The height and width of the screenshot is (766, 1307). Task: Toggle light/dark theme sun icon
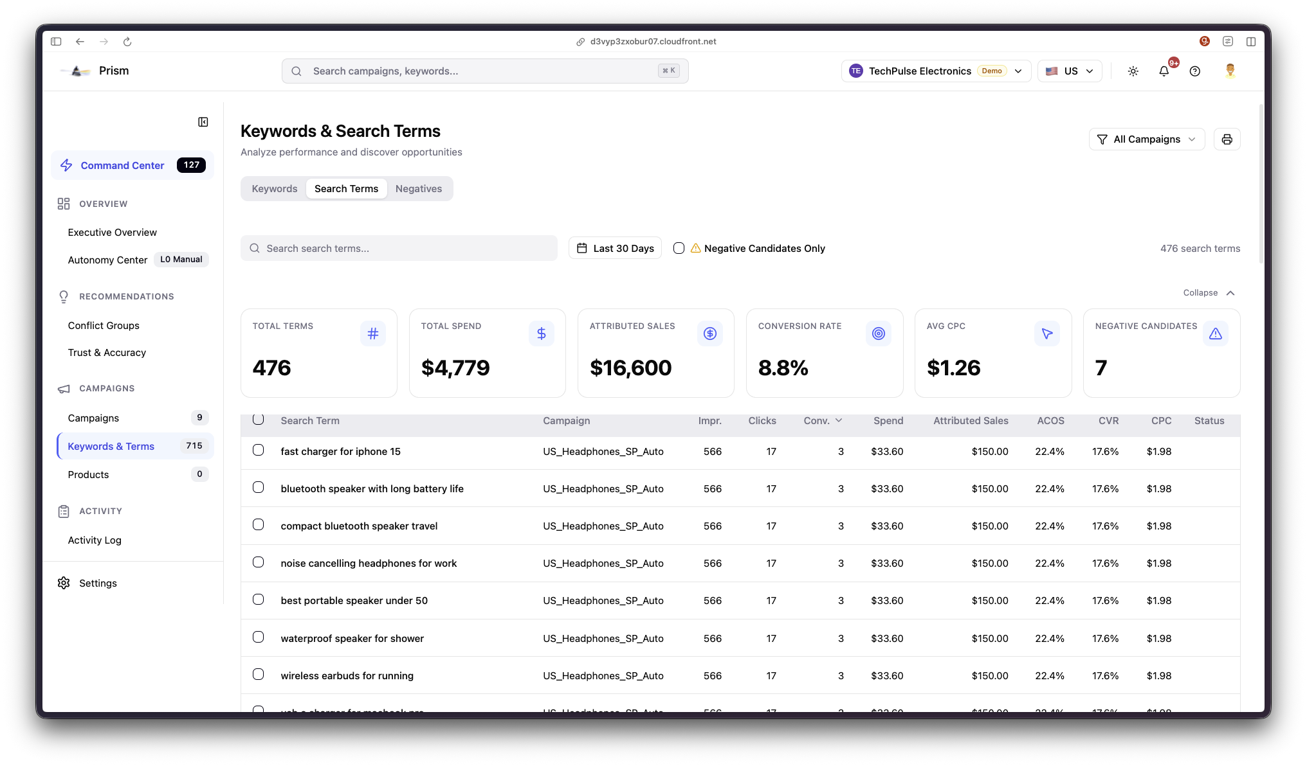click(x=1133, y=71)
